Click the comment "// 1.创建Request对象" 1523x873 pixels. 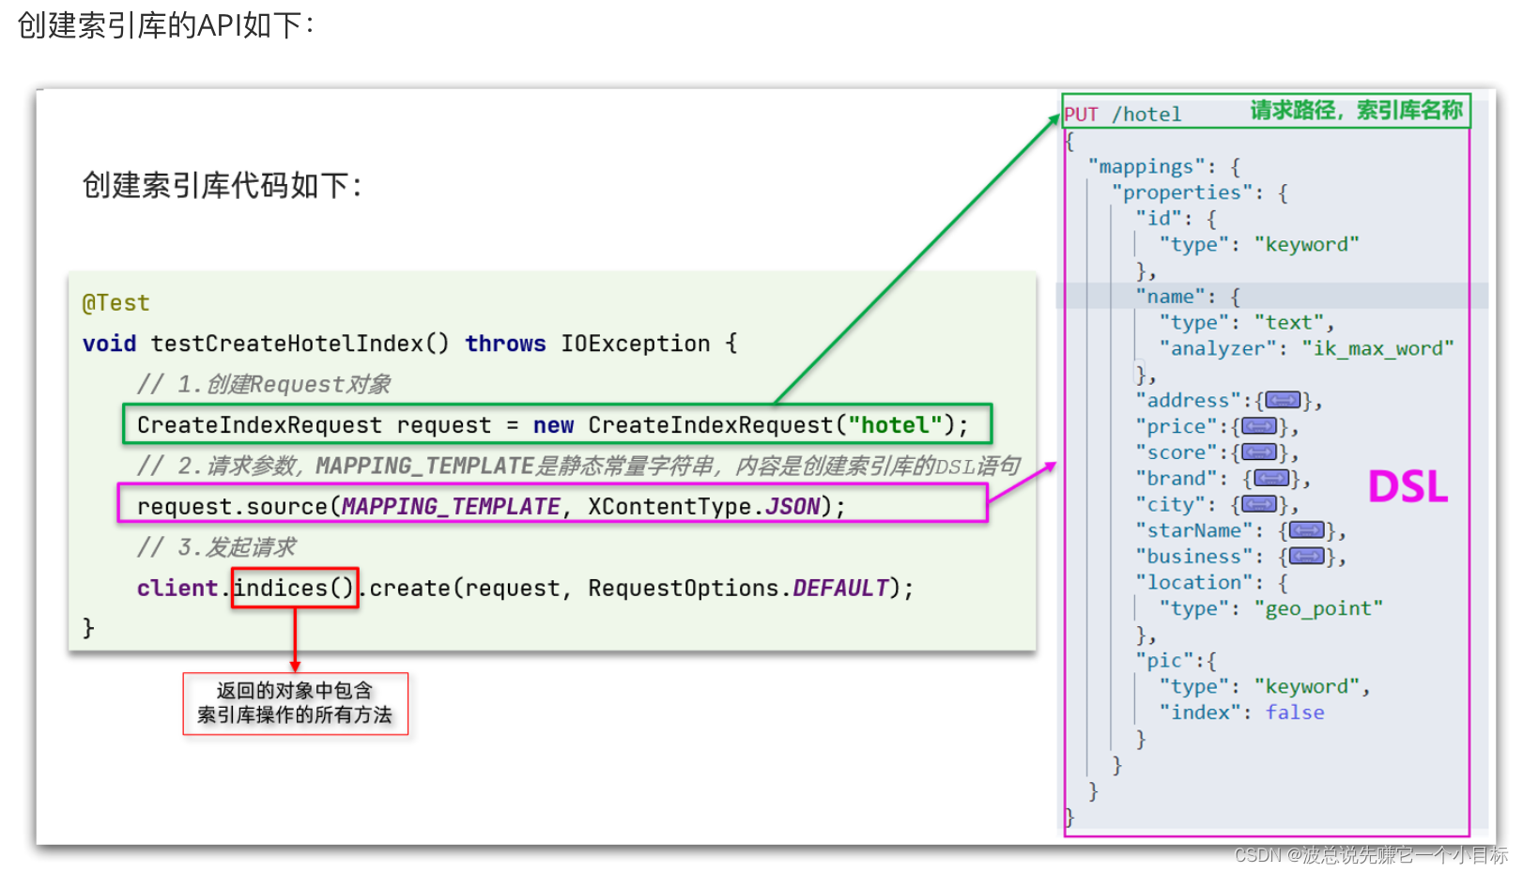point(264,384)
